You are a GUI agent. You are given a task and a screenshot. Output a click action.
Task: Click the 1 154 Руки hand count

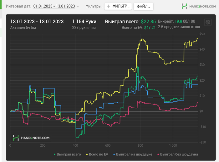click(x=84, y=22)
